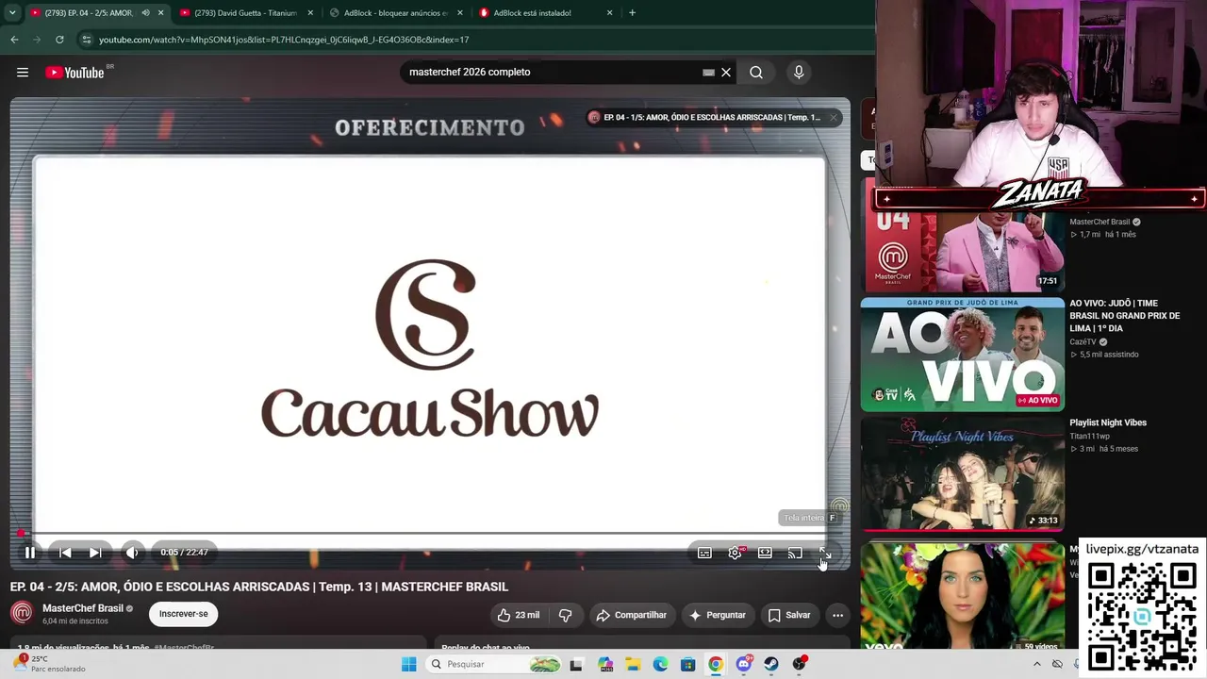The width and height of the screenshot is (1207, 679).
Task: Click the taskbar Pesquisar search box
Action: click(493, 664)
